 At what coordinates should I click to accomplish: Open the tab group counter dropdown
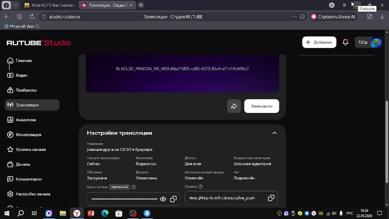tap(15, 5)
